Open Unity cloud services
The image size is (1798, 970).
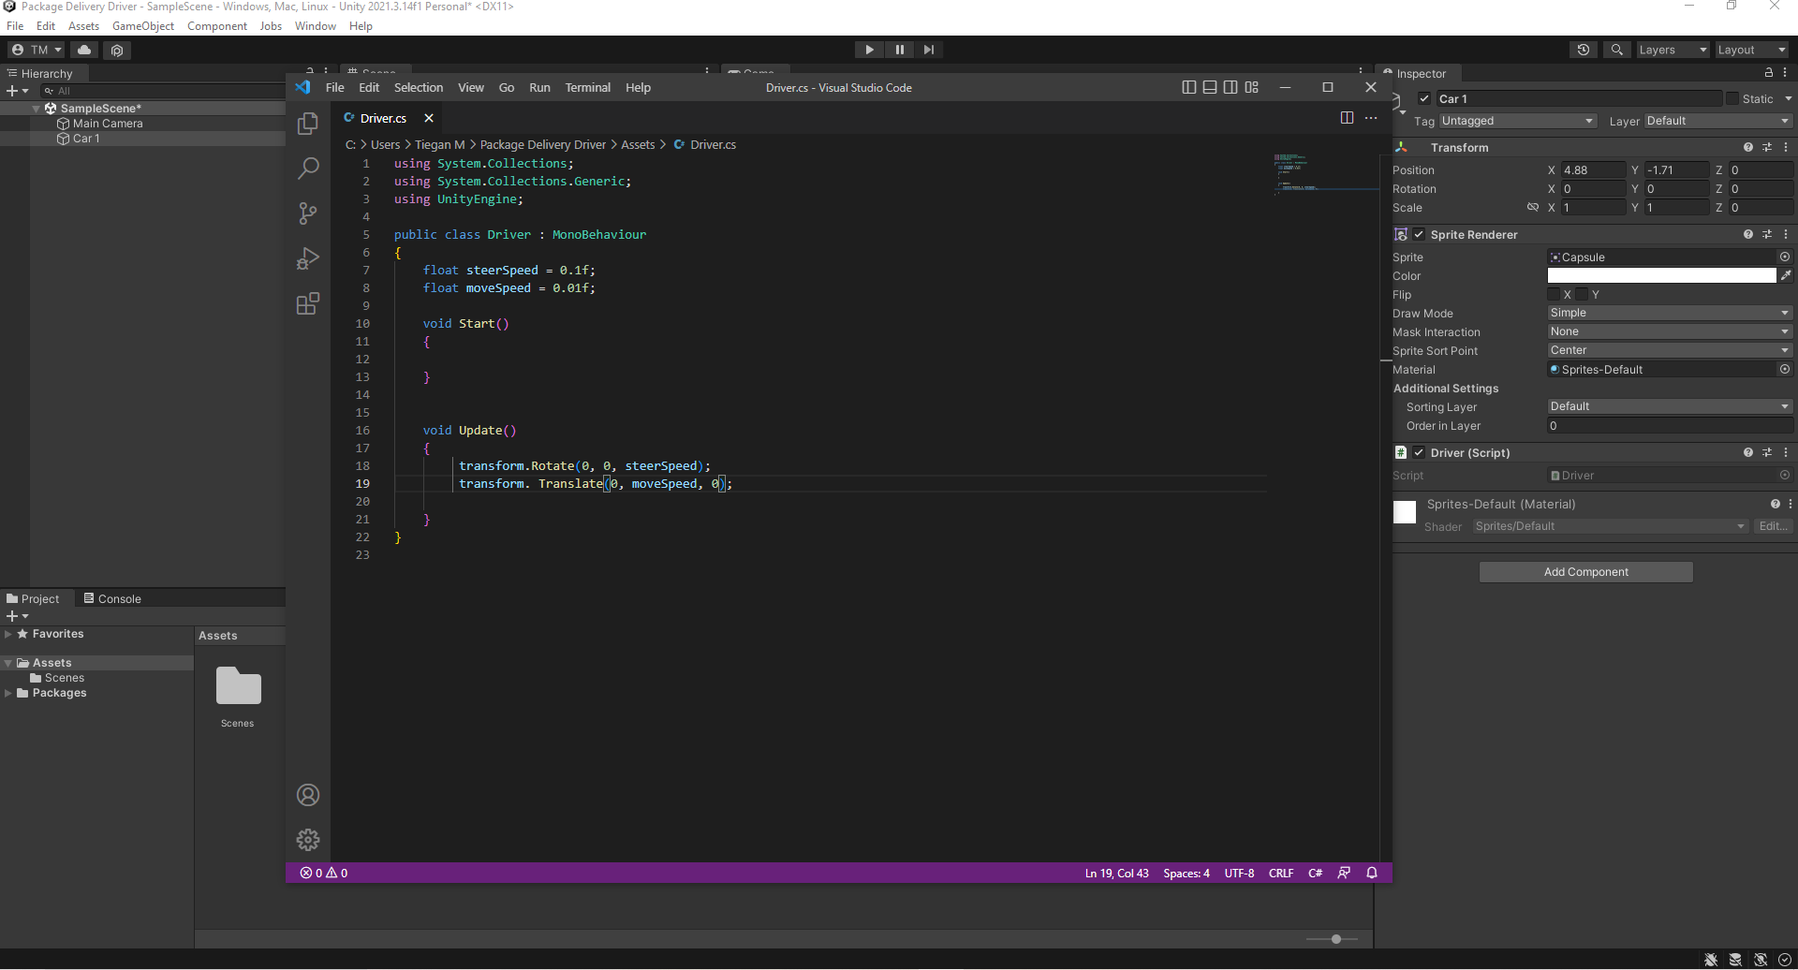pos(84,50)
